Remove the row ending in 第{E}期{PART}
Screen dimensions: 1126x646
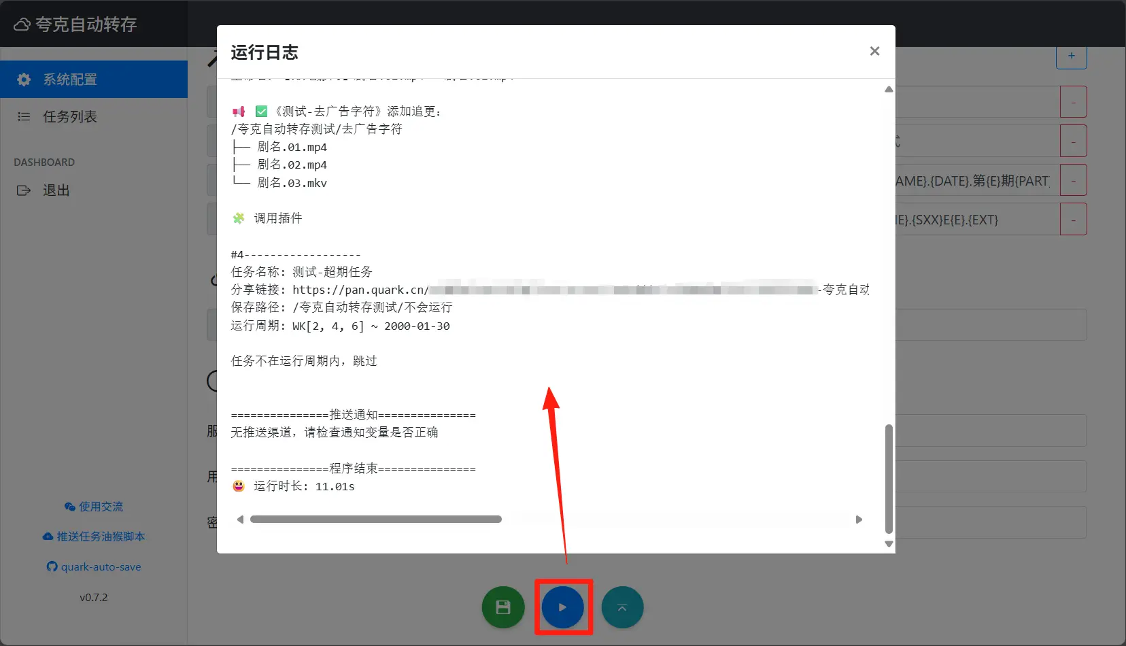(1073, 181)
